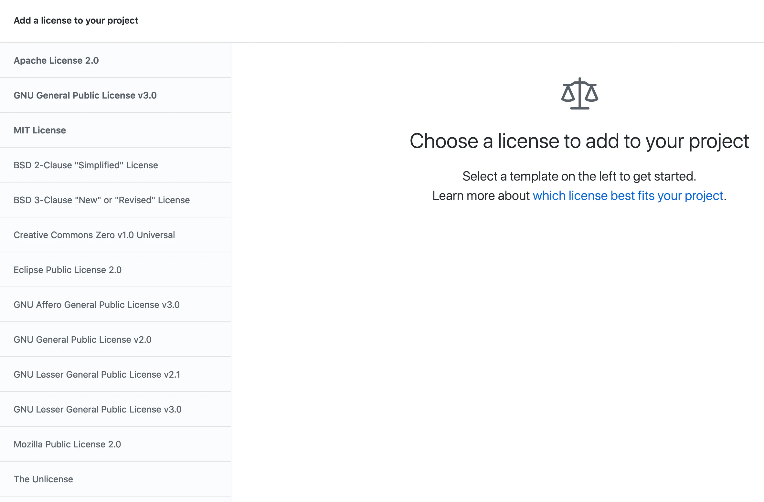Choose Mozilla Public License 2.0
Screen dimensions: 764x502
67,444
